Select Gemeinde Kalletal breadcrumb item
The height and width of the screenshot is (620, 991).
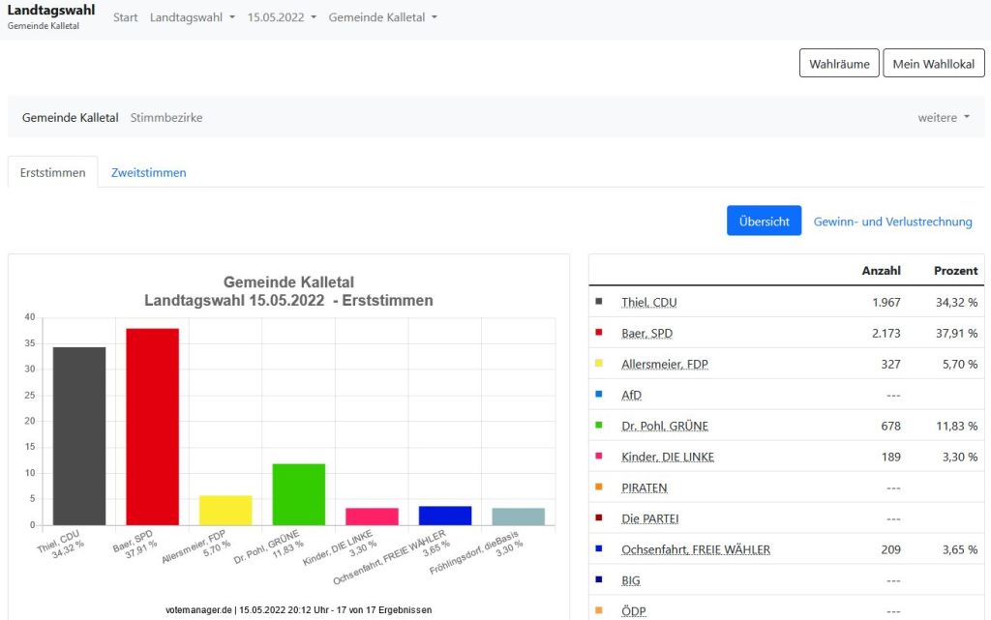click(x=70, y=117)
